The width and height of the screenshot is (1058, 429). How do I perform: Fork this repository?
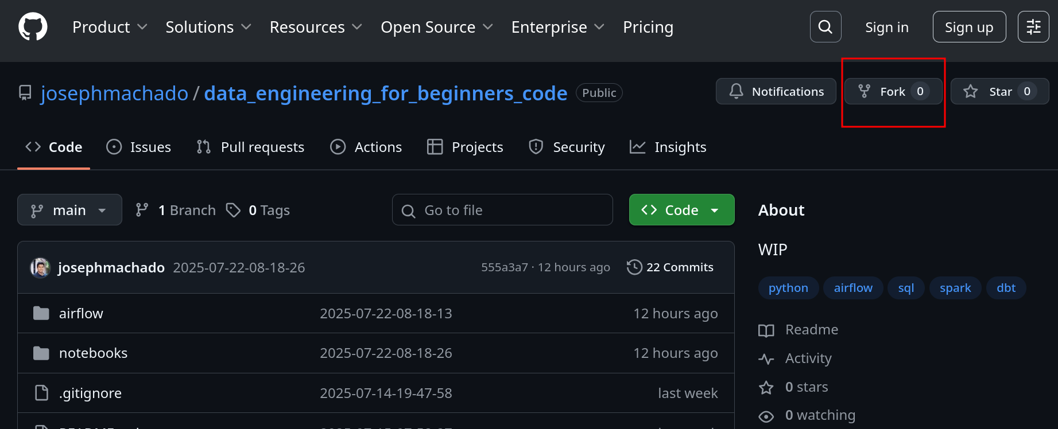893,91
